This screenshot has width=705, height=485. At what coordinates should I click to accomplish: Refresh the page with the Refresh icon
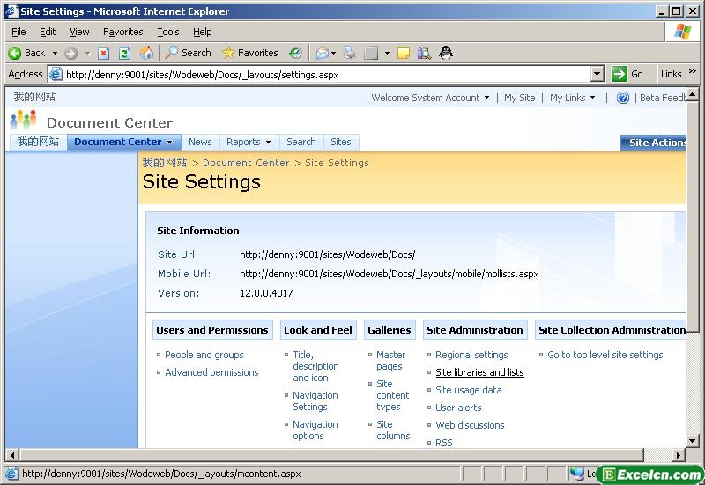pos(124,54)
